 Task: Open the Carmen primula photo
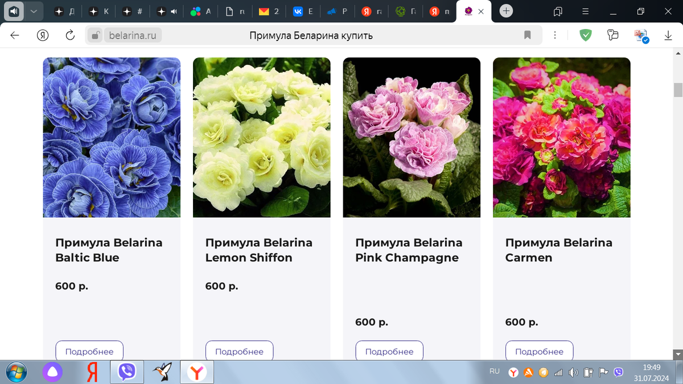tap(562, 137)
